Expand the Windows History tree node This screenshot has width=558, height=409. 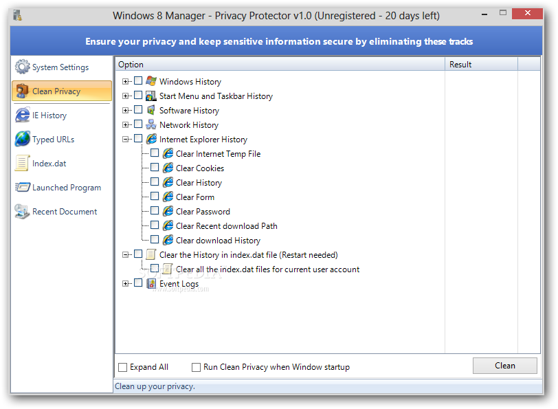pyautogui.click(x=125, y=82)
